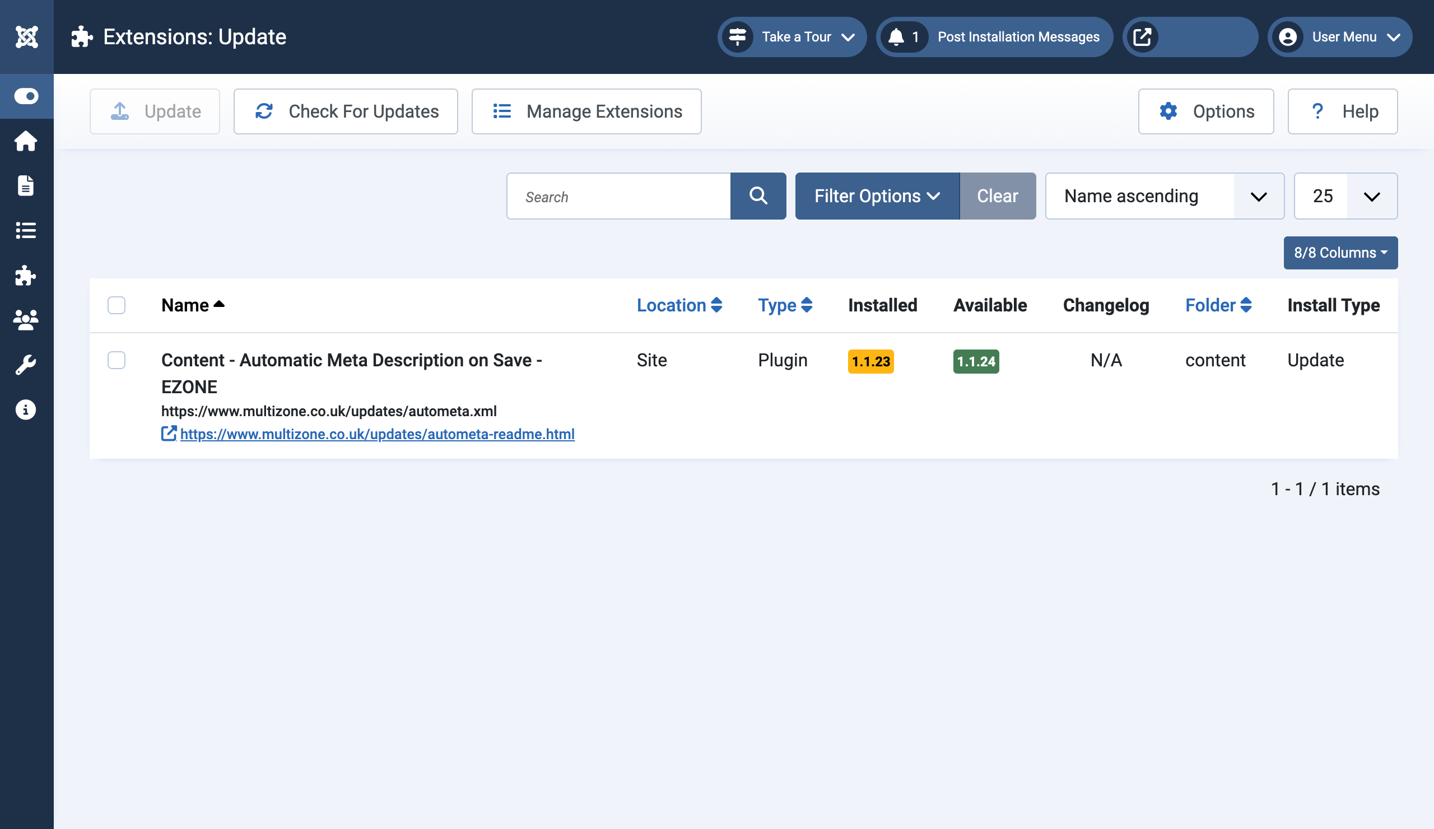The width and height of the screenshot is (1434, 829).
Task: Open the Components puzzle sidebar icon
Action: (x=26, y=276)
